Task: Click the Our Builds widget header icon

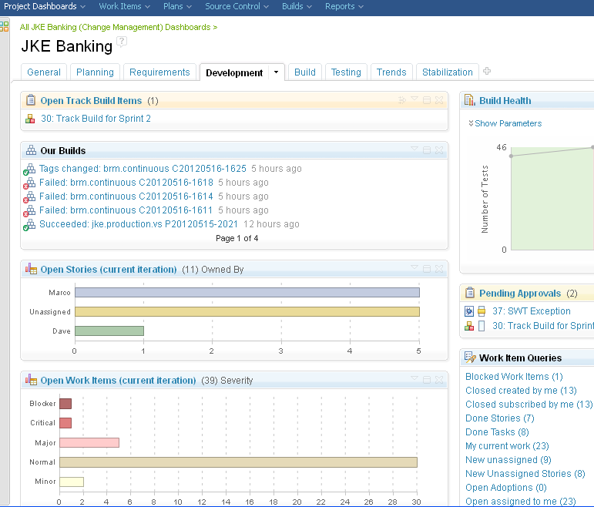Action: (31, 150)
